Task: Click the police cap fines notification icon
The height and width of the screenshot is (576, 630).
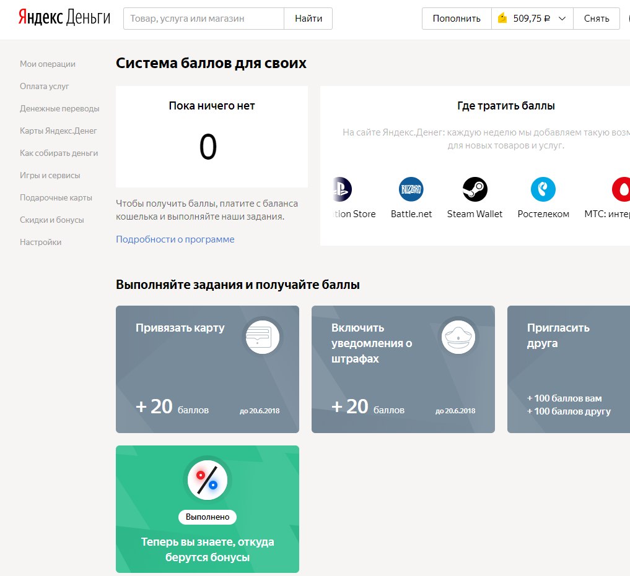Action: pos(458,337)
